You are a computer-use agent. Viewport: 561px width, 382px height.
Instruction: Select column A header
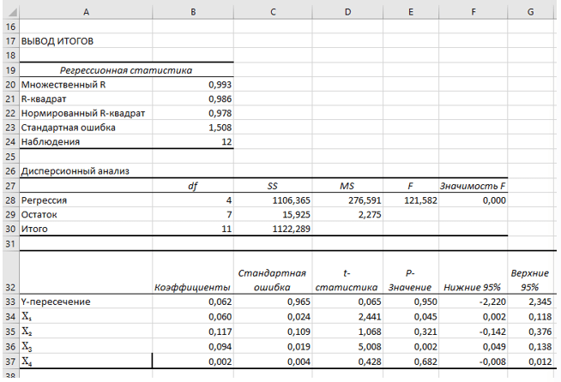tap(86, 12)
